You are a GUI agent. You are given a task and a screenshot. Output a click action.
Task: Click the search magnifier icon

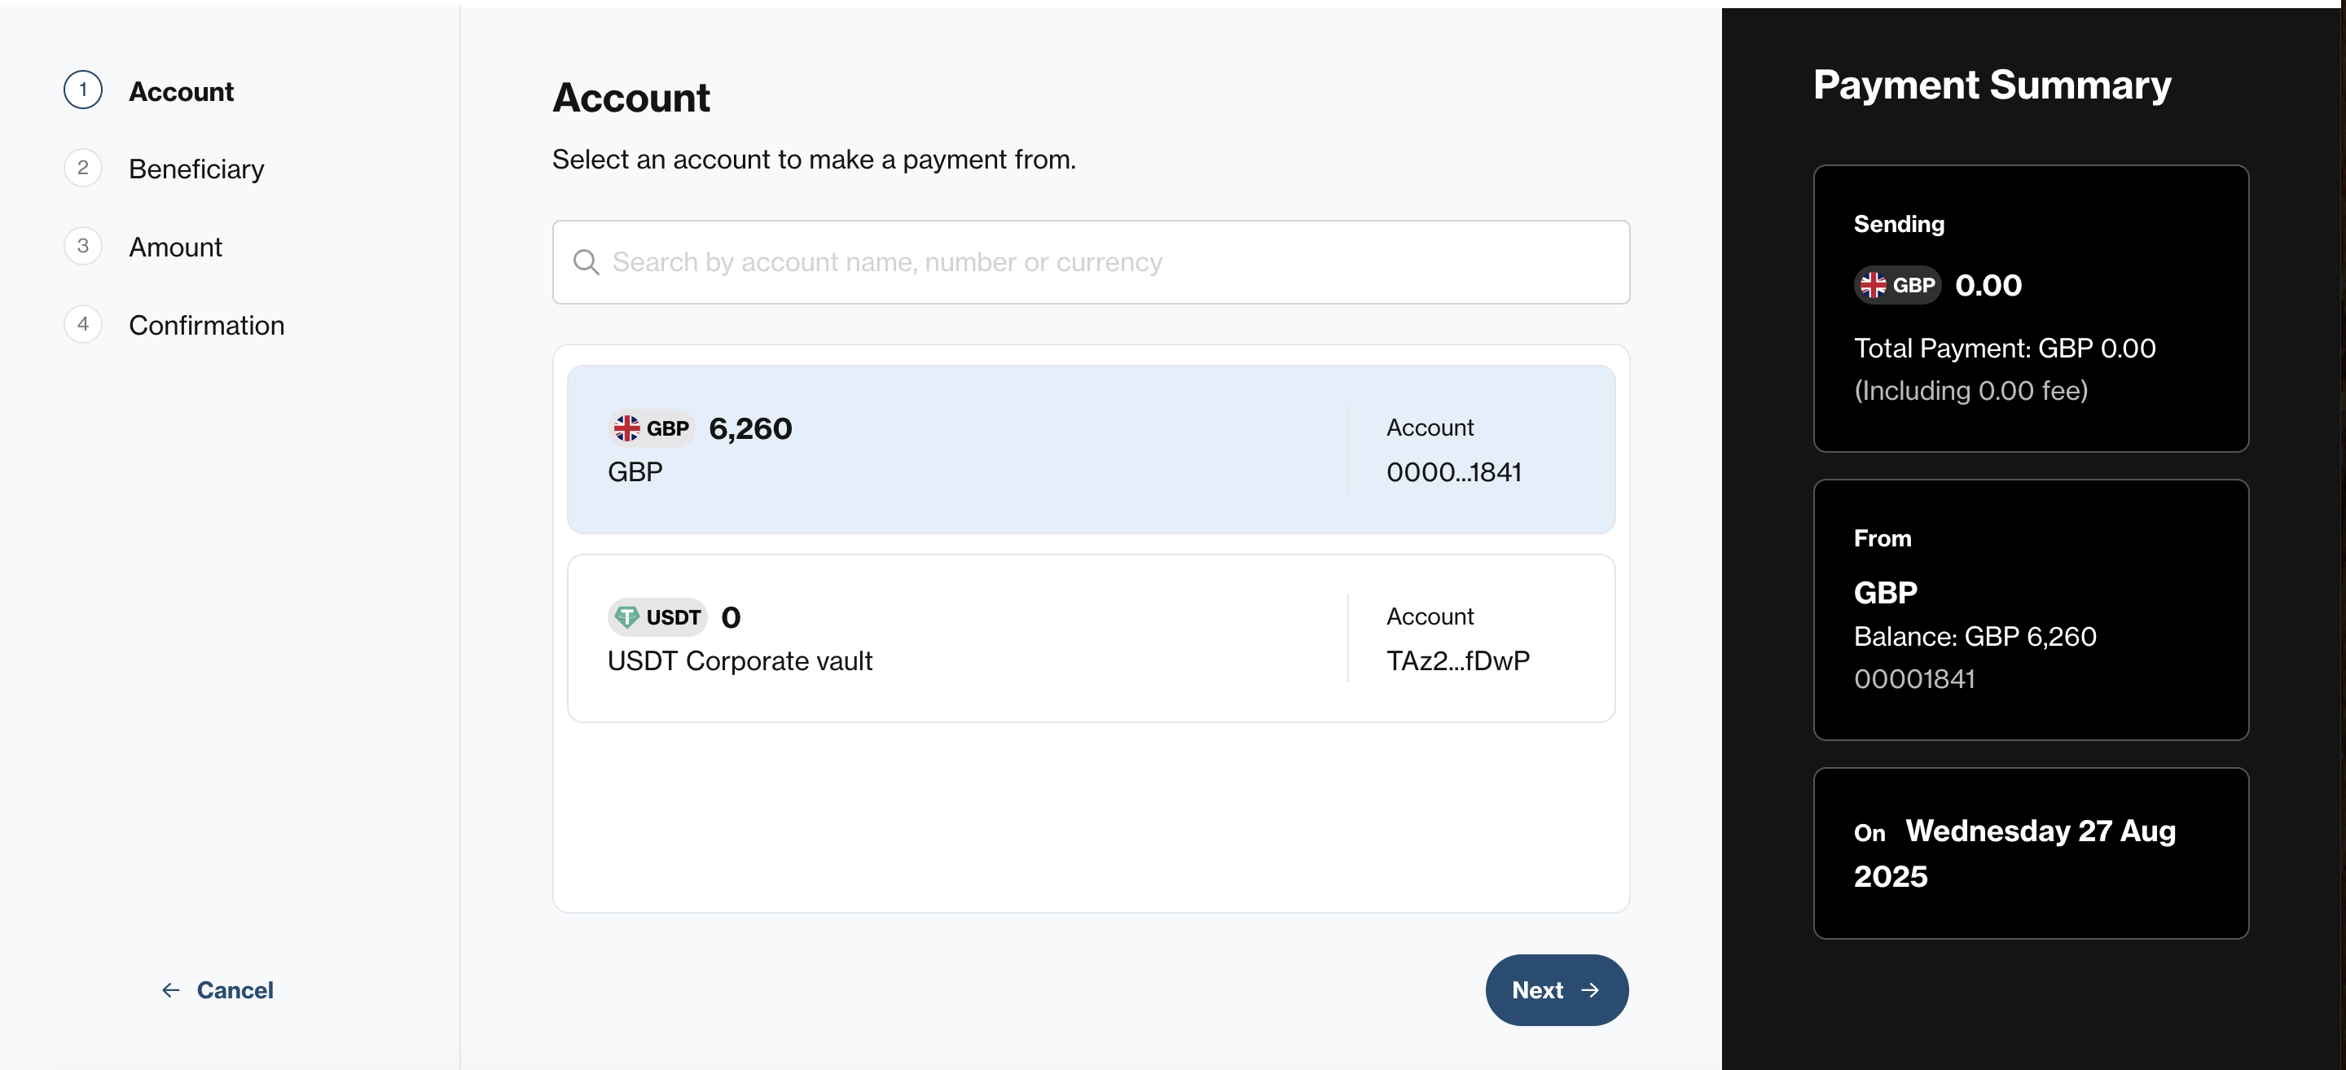[x=586, y=262]
